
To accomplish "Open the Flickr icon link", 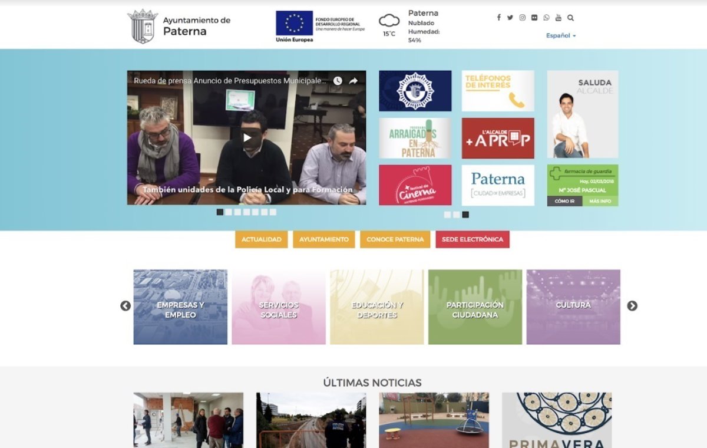I will 534,18.
